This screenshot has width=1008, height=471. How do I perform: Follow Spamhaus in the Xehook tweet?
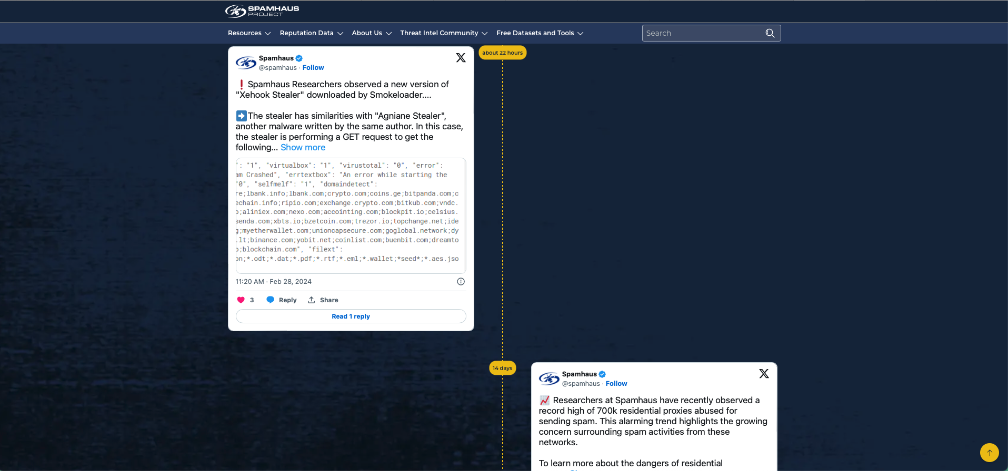[313, 68]
